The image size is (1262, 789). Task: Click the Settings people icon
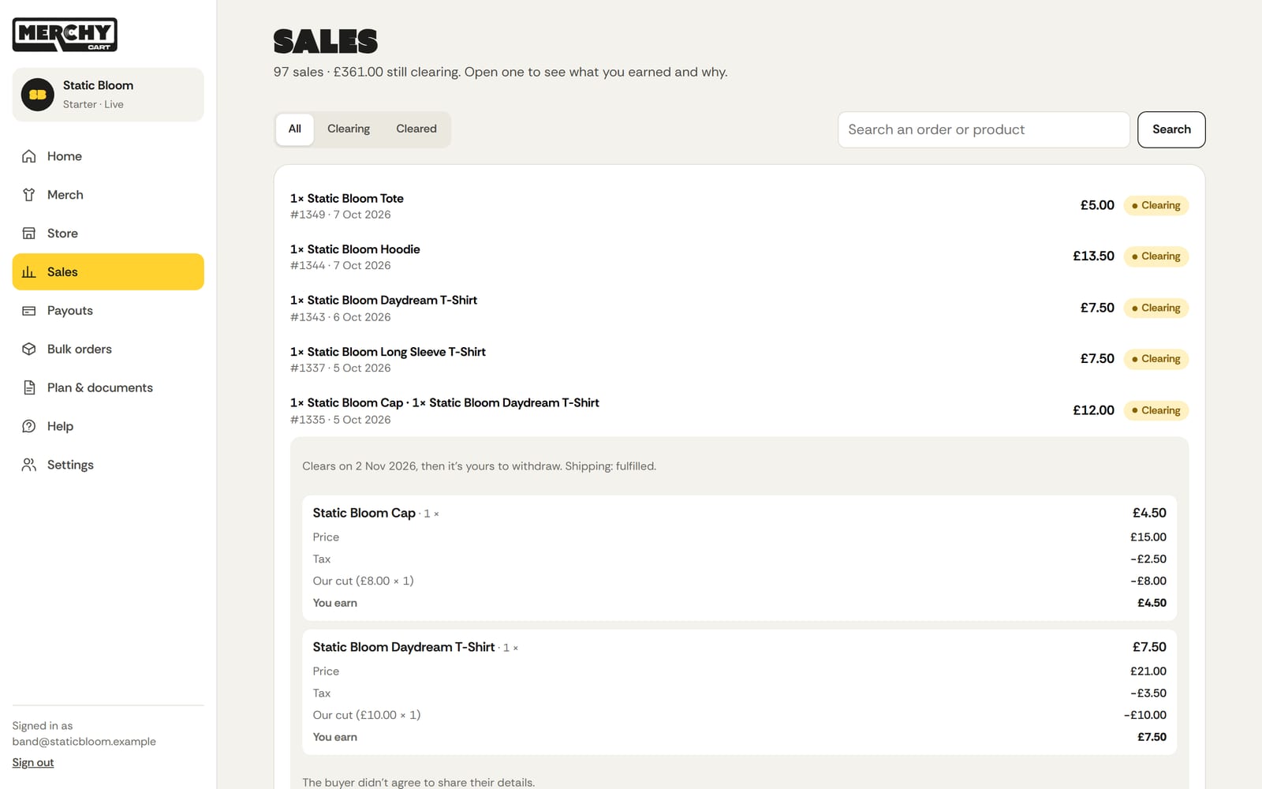point(29,465)
